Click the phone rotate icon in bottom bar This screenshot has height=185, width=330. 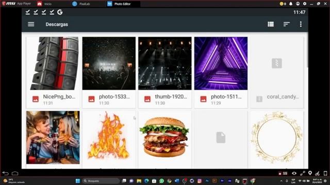[x=325, y=173]
